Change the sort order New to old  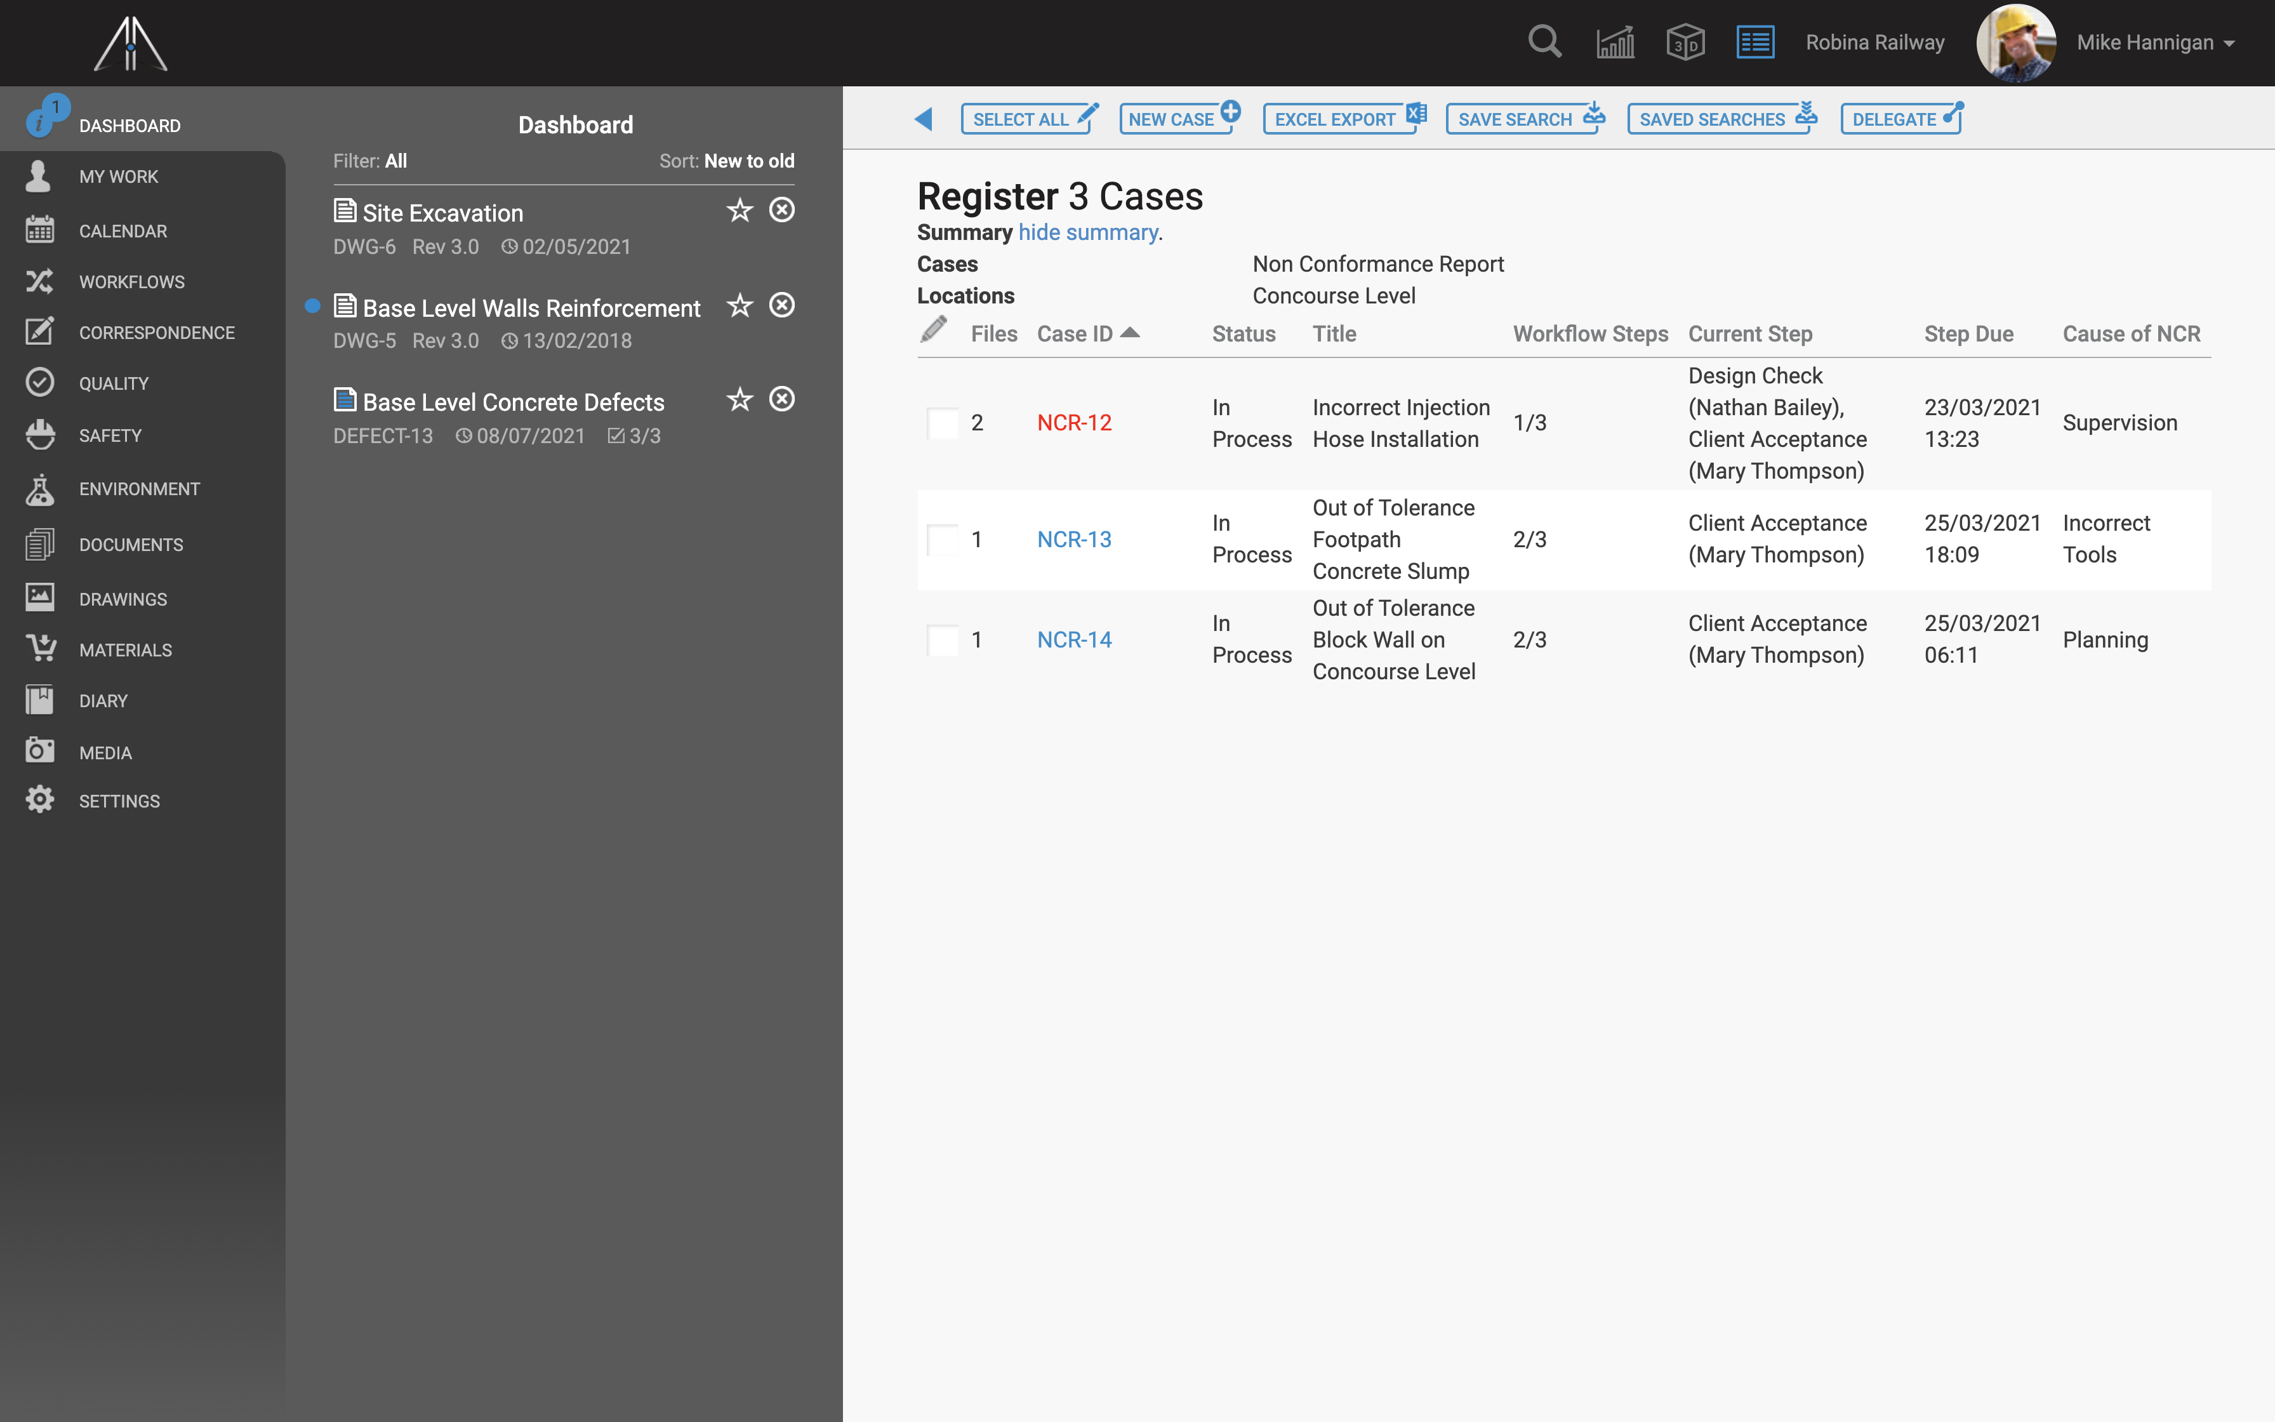748,161
